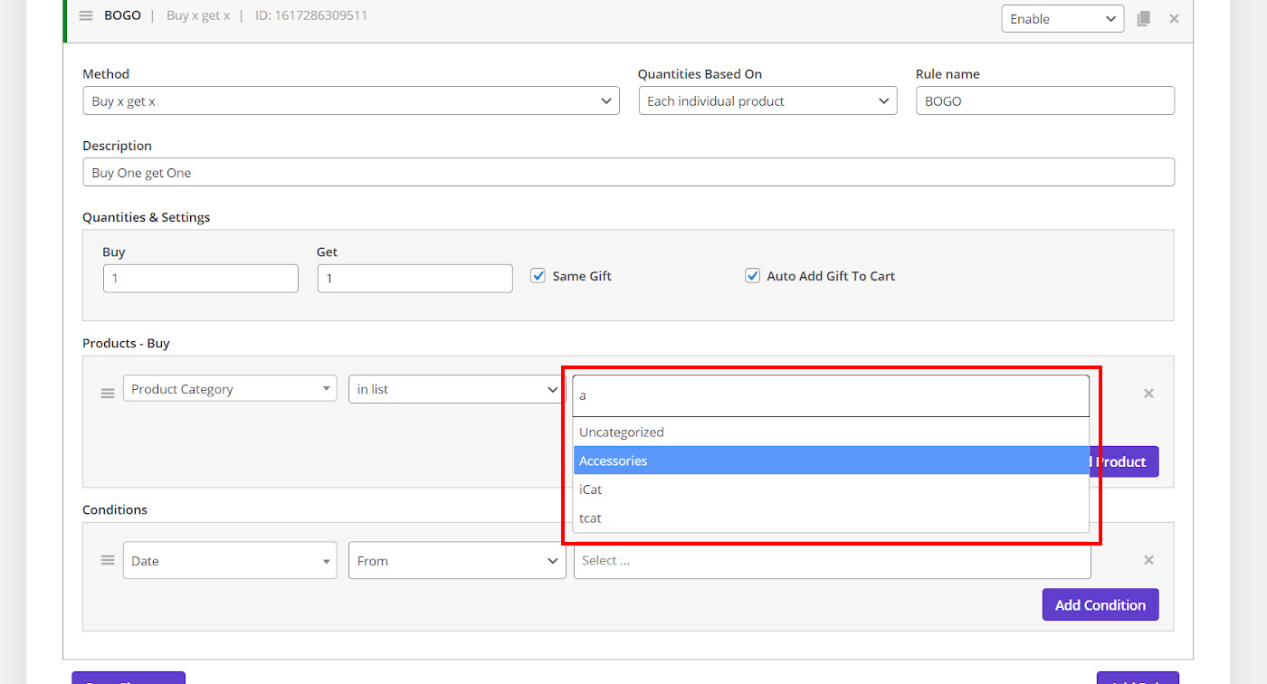Toggle Auto Add Gift To Cart checkbox
The image size is (1267, 684).
tap(752, 276)
